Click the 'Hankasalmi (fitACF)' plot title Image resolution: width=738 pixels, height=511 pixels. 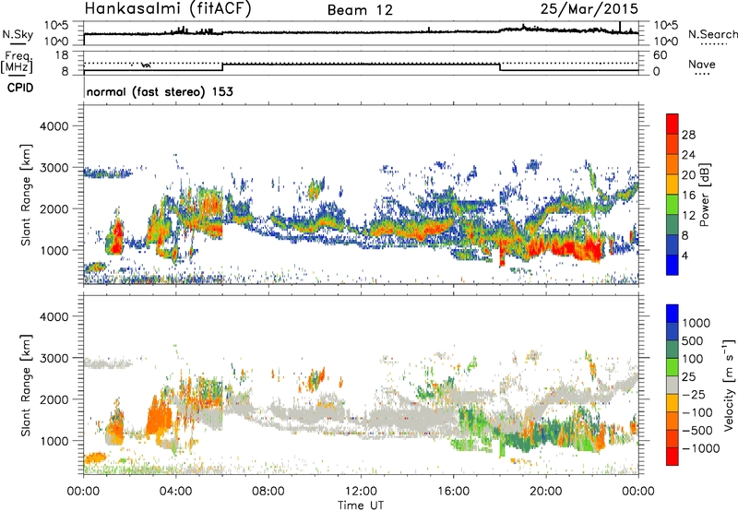tap(168, 9)
